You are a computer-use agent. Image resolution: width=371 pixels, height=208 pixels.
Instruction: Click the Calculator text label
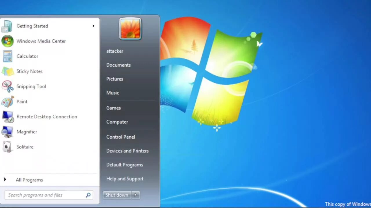coord(27,56)
